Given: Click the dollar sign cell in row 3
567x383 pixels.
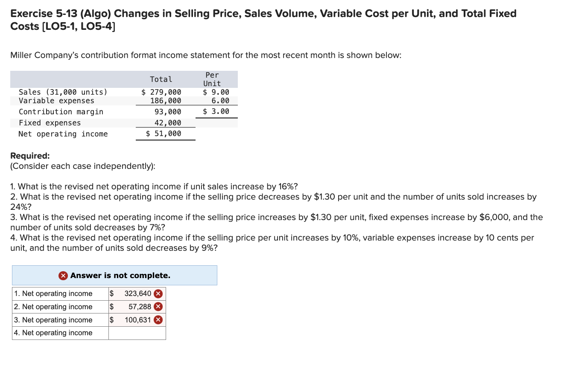Looking at the screenshot, I should (x=111, y=320).
